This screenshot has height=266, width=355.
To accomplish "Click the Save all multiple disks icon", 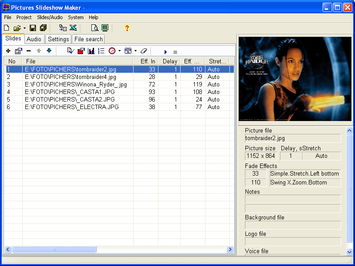I will [43, 28].
